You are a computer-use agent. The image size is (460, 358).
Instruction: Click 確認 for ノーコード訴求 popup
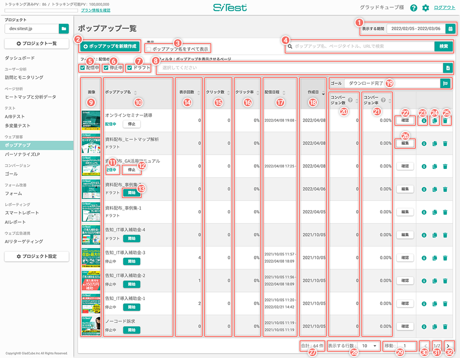pyautogui.click(x=405, y=326)
